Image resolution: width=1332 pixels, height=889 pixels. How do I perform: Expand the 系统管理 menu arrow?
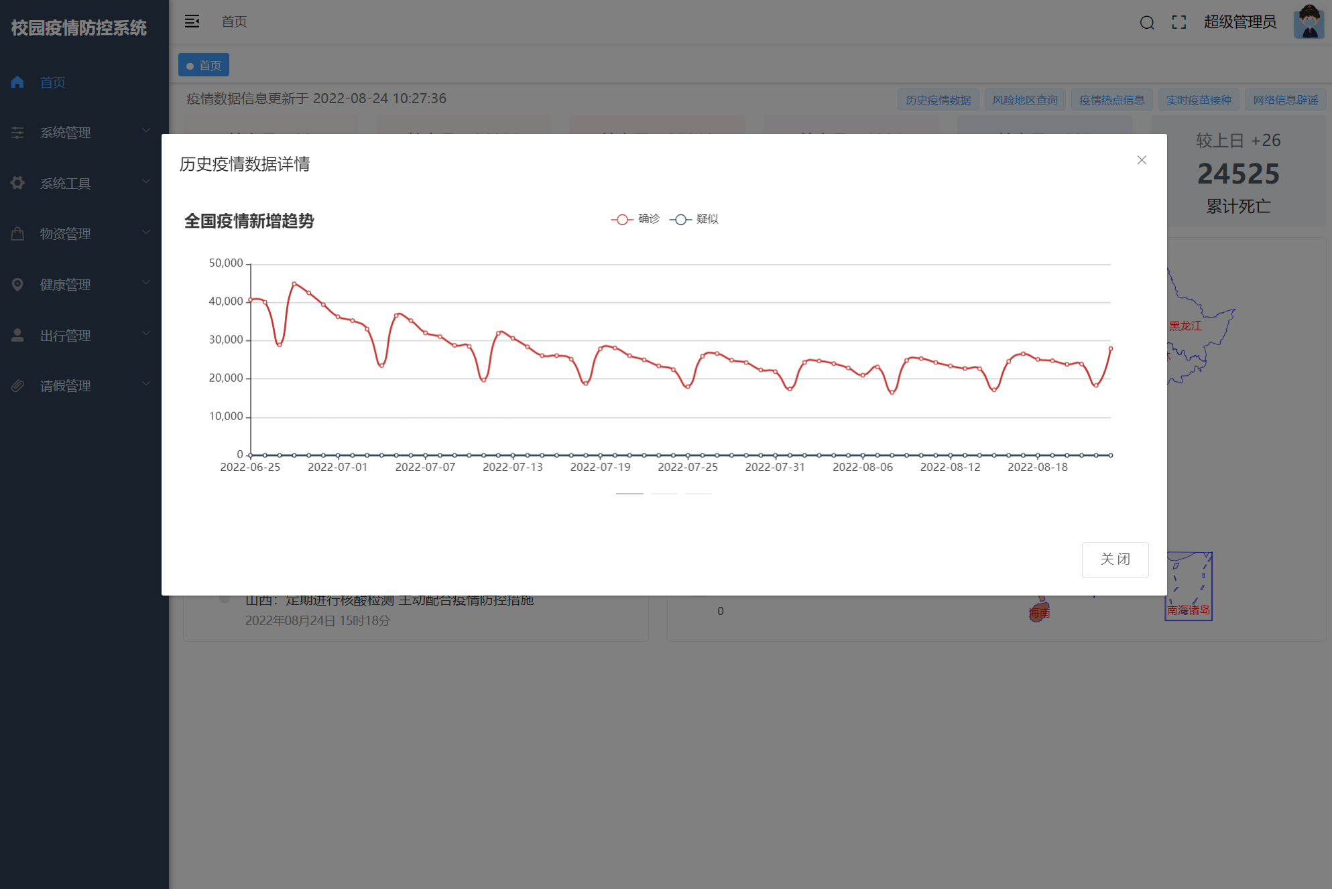point(146,131)
